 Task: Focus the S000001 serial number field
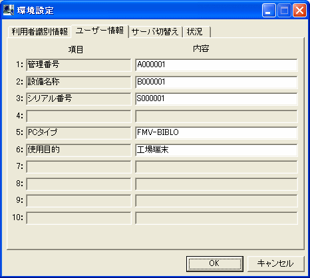click(x=216, y=99)
